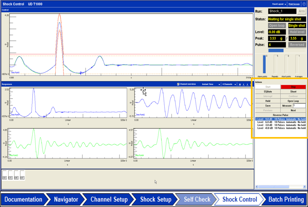Select first channel level thumbnail showing 3.53

4,175
